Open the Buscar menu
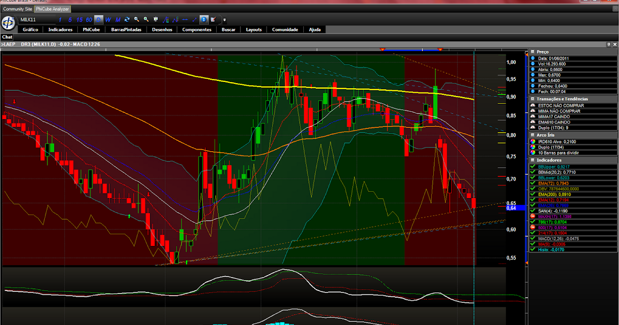Image resolution: width=619 pixels, height=325 pixels. (x=229, y=29)
